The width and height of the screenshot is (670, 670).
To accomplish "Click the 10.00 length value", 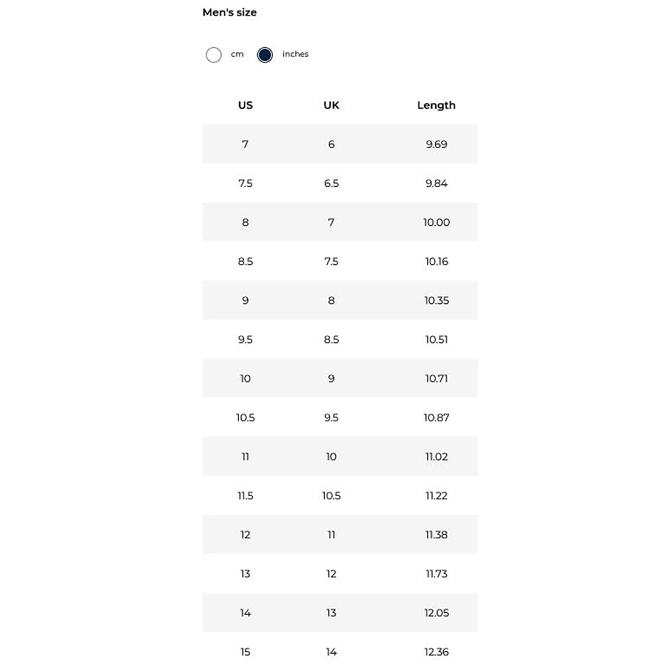I will click(x=436, y=222).
